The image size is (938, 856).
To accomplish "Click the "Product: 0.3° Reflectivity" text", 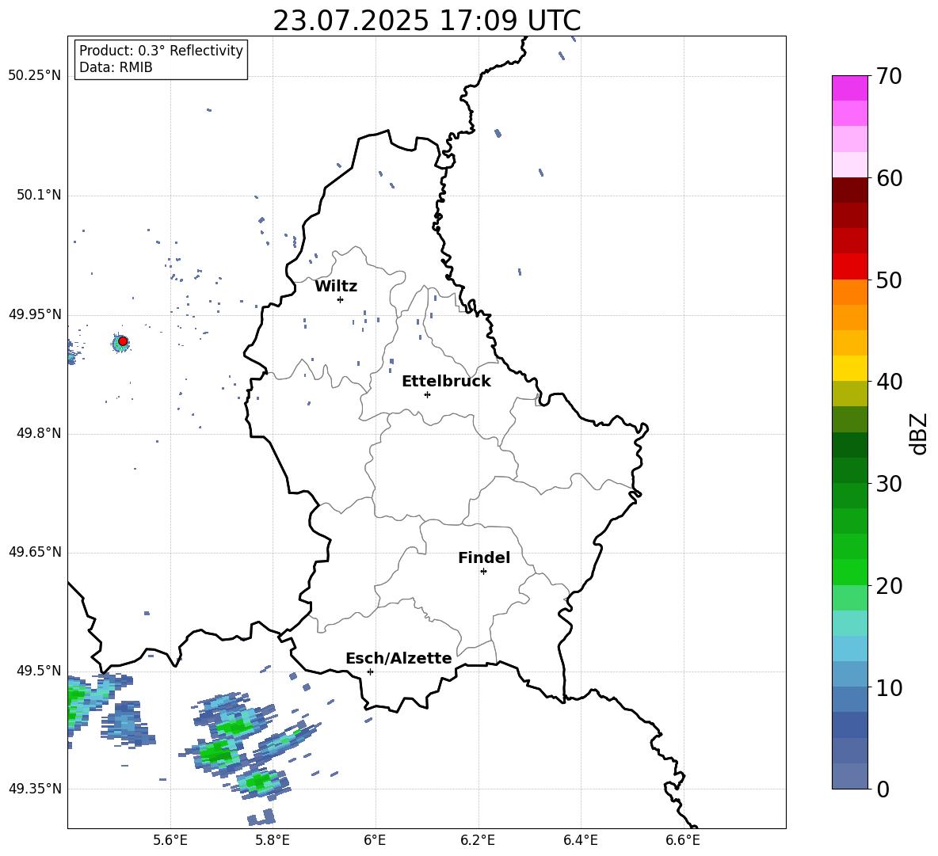I will (x=161, y=51).
